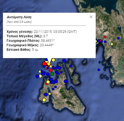Click the blue marker farthest east on mainland

[x=118, y=38]
